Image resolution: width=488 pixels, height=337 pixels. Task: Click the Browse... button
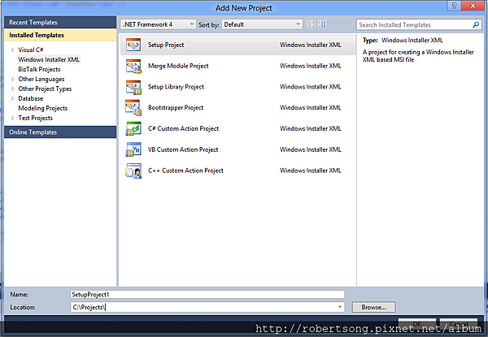(x=373, y=307)
